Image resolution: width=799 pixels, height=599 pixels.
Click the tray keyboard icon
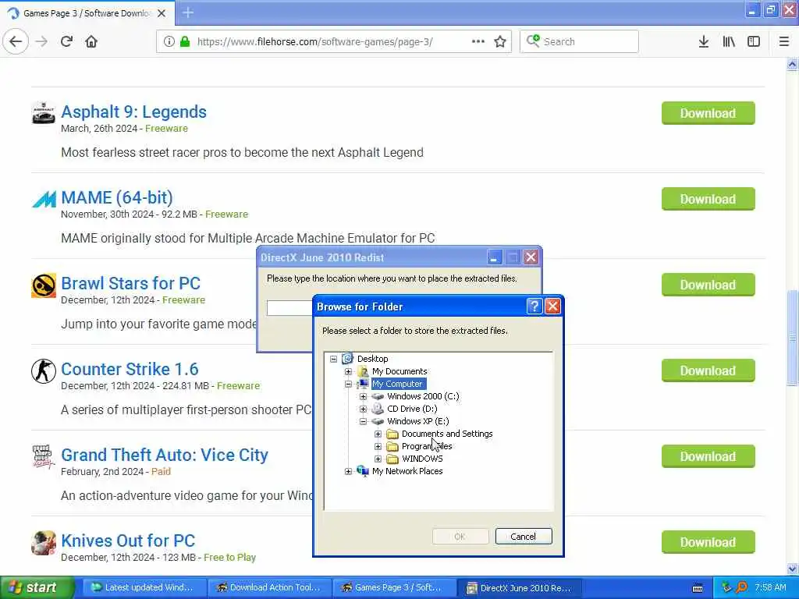pyautogui.click(x=698, y=588)
